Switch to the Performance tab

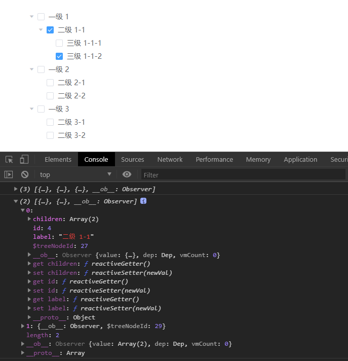[x=214, y=159]
